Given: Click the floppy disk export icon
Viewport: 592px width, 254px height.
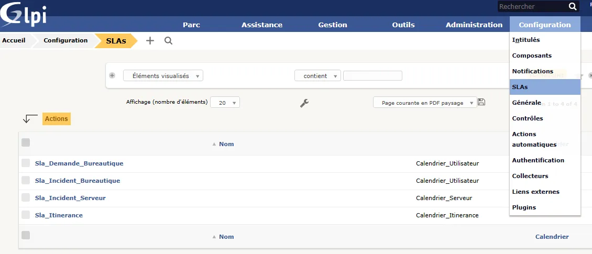Looking at the screenshot, I should (x=481, y=102).
